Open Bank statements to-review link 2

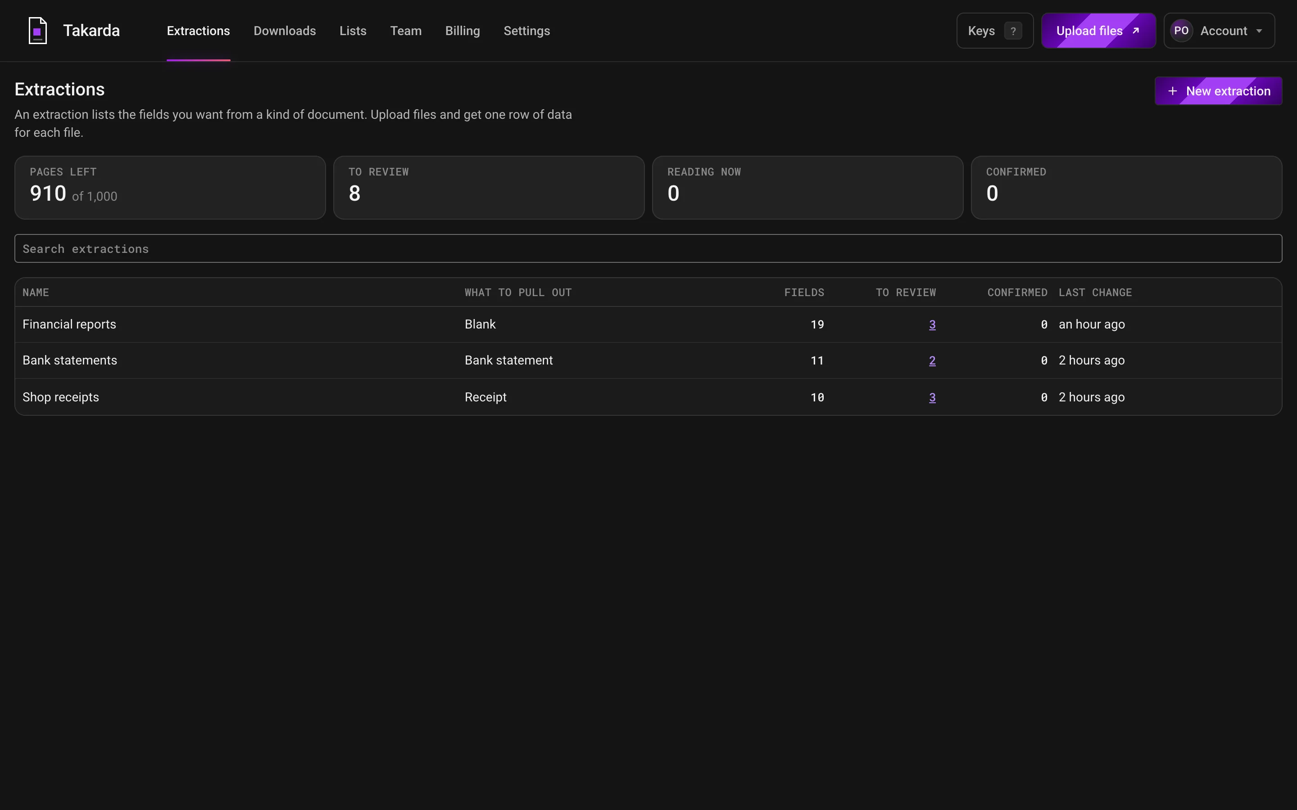(x=932, y=360)
